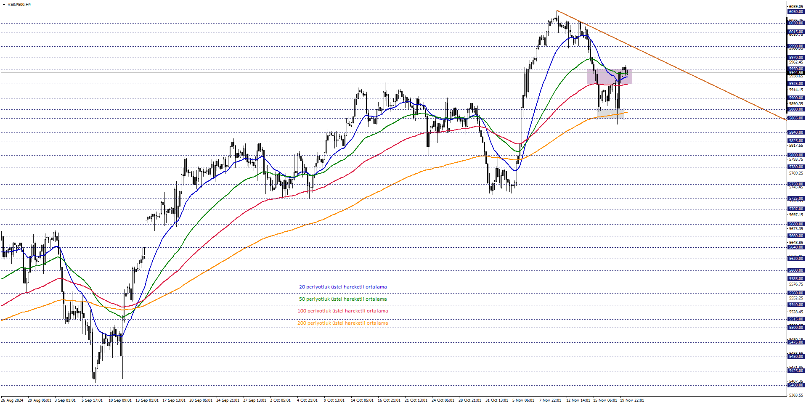
Task: Click the 20 Sep 05:01 time label
Action: 201,400
